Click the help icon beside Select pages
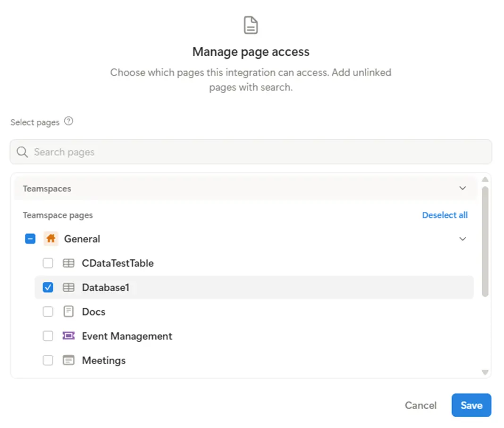 [69, 121]
